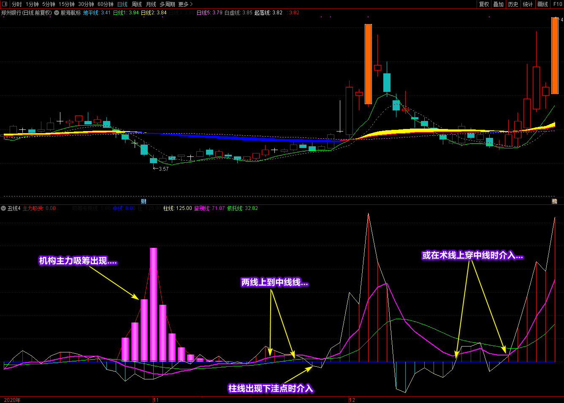Click the 榜 ranking marker icon

[x=555, y=201]
